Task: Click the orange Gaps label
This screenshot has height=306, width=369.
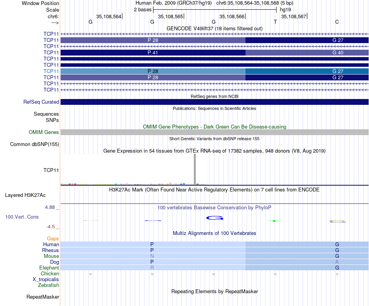Action: point(53,239)
